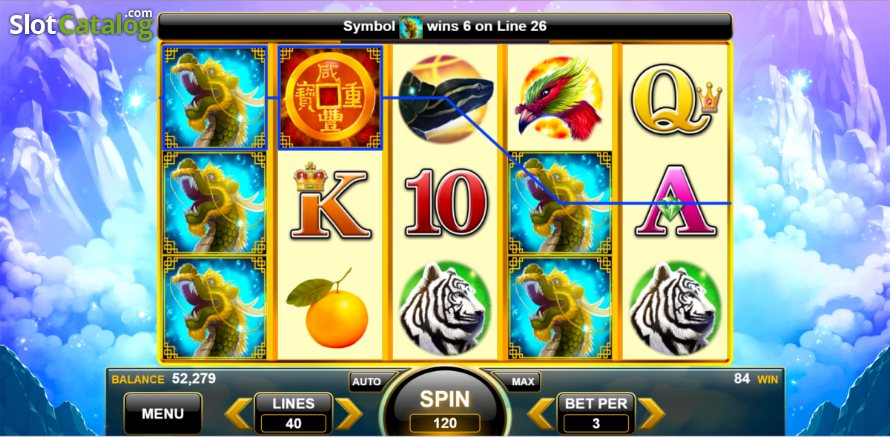Click the orange fruit symbol
This screenshot has width=890, height=437.
point(329,309)
